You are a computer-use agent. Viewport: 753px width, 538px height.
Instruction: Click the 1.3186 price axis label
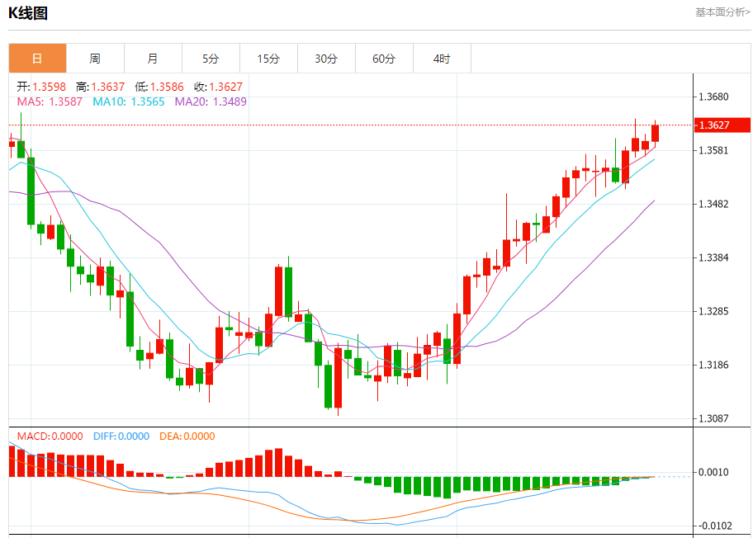coord(713,366)
